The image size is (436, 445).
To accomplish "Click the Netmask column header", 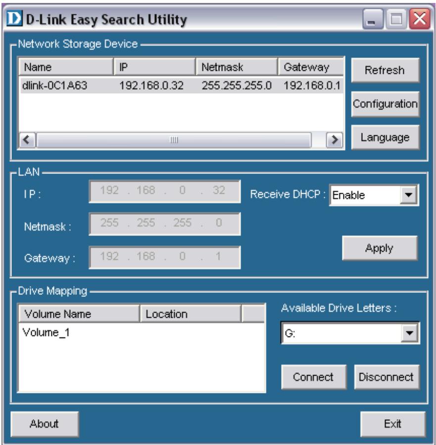I will pos(237,67).
